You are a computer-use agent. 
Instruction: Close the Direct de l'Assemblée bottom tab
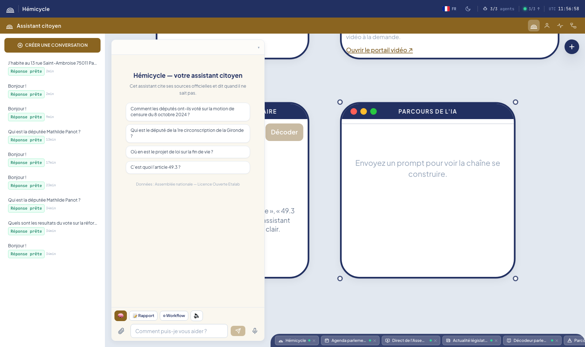(435, 341)
